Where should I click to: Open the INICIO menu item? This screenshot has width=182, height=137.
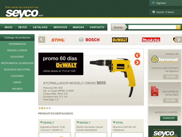(x=8, y=27)
